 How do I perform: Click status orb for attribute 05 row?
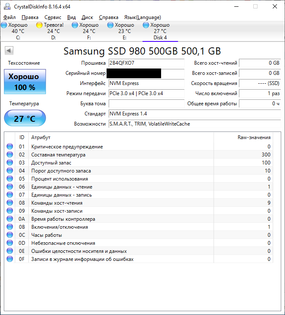(10, 178)
